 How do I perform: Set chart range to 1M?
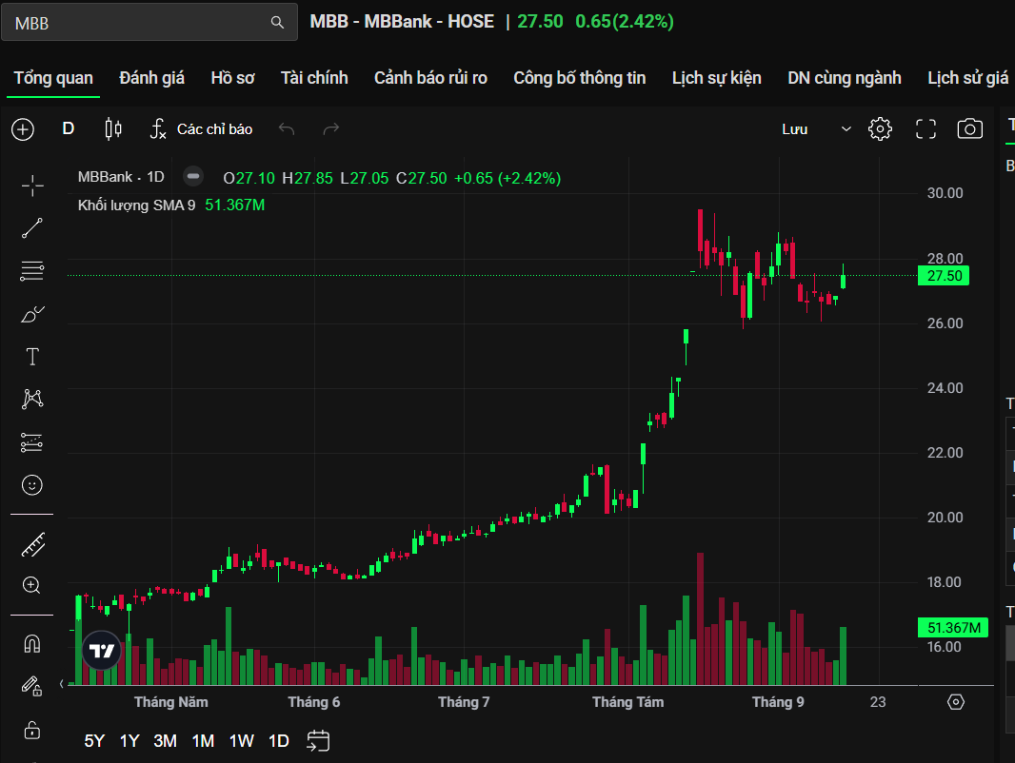pos(203,741)
